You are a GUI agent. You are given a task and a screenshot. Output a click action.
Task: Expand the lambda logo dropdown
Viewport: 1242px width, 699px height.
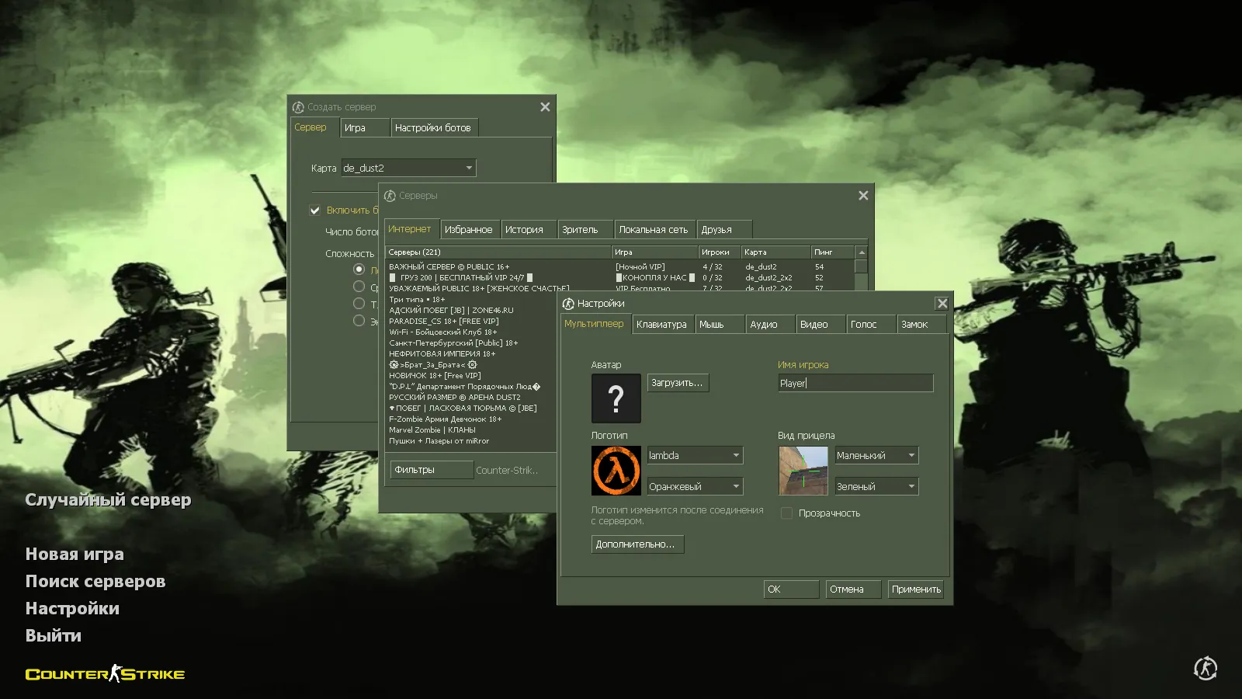[735, 456]
